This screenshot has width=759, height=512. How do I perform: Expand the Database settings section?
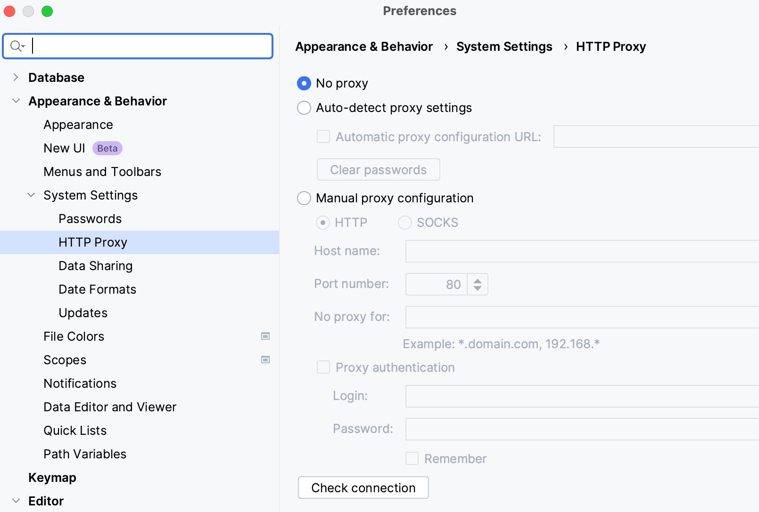point(16,77)
